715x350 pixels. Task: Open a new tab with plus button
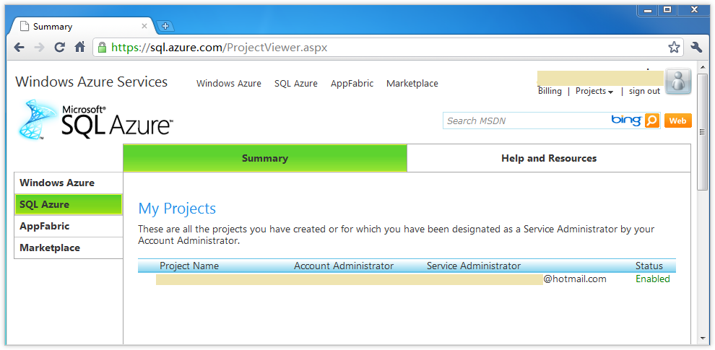165,27
